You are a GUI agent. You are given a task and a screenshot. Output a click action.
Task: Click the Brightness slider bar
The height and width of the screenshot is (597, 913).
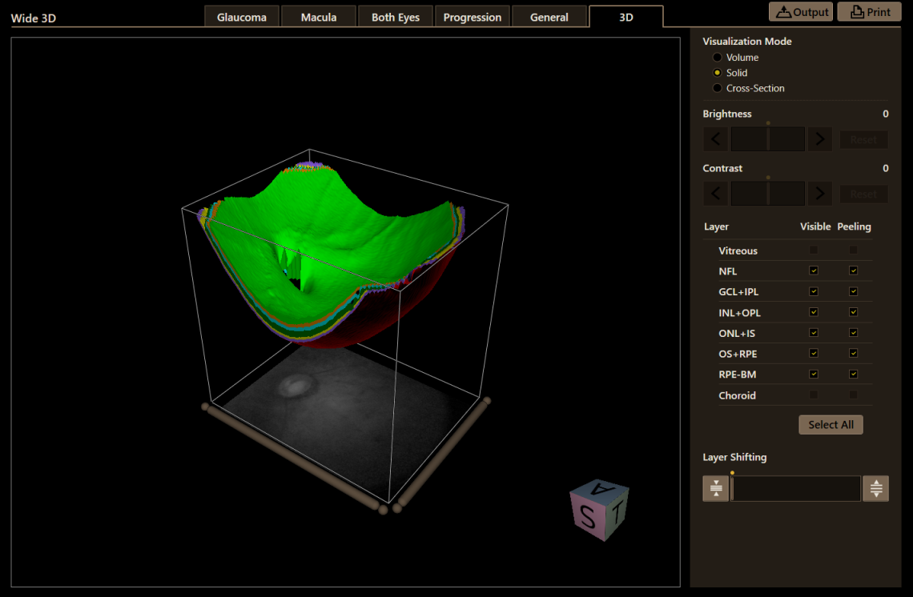click(767, 139)
